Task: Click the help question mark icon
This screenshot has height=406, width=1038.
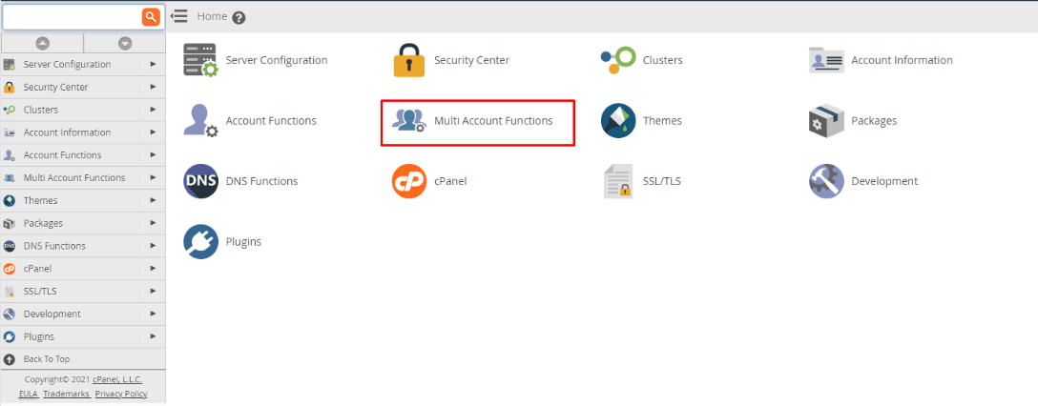Action: click(x=239, y=17)
